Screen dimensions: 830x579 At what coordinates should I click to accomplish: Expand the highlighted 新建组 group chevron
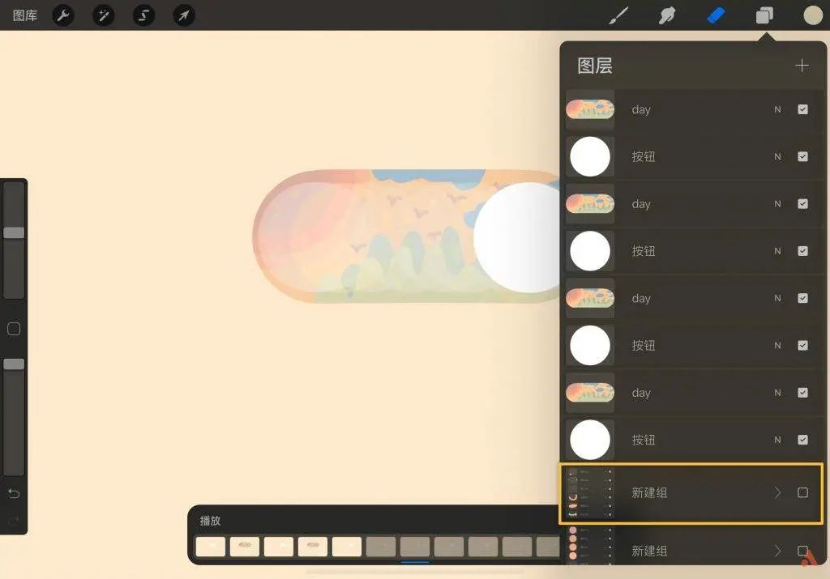pos(777,493)
